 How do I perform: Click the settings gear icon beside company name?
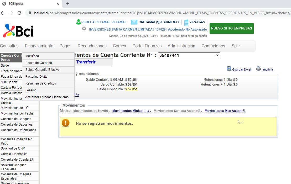point(84,28)
